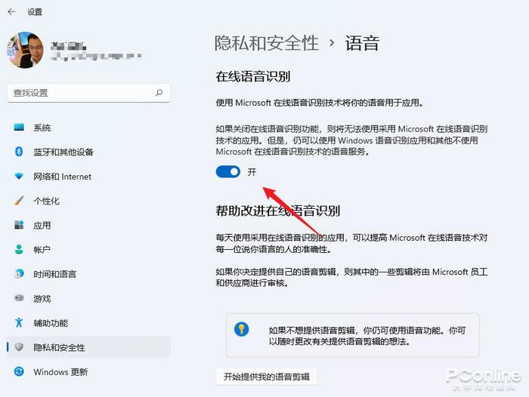Open 时间和语言 settings category
529x397 pixels.
(88, 274)
